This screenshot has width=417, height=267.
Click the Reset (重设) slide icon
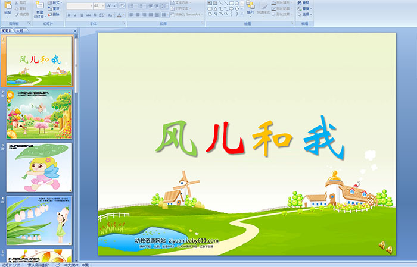click(x=49, y=8)
